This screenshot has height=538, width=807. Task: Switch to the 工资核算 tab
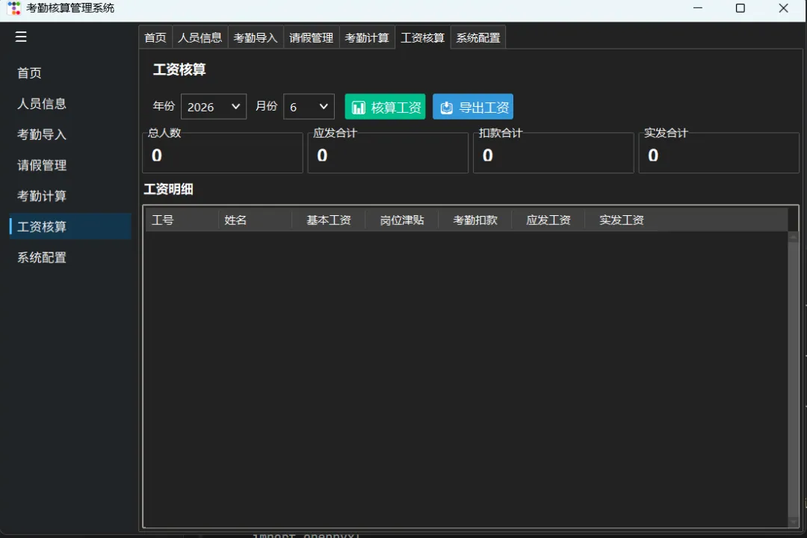click(x=422, y=37)
